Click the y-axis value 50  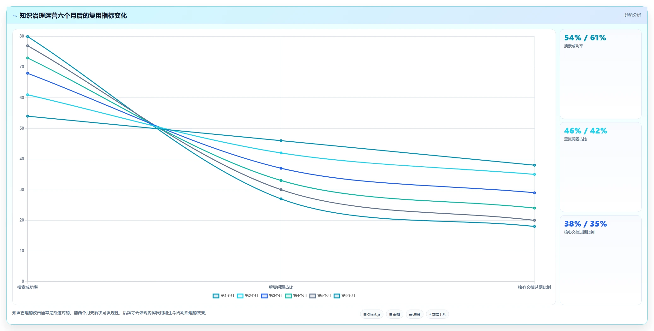click(x=22, y=128)
